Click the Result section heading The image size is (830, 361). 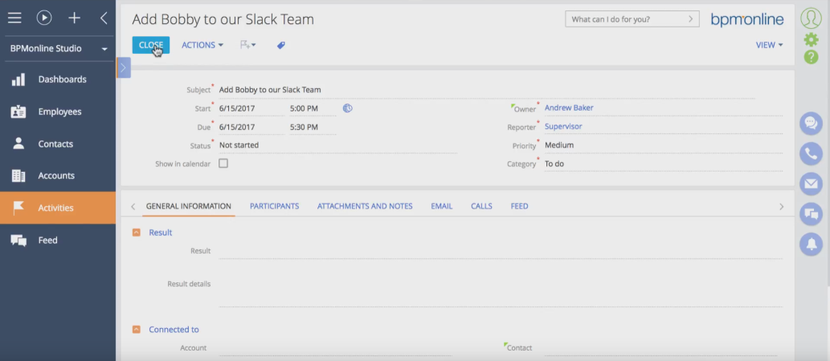point(161,233)
